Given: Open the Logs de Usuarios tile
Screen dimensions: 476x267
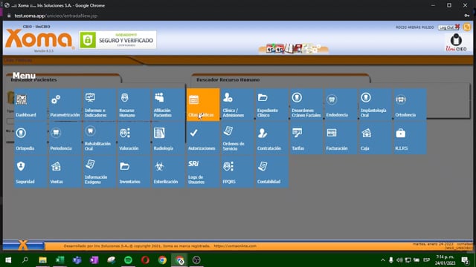Looking at the screenshot, I should (203, 171).
